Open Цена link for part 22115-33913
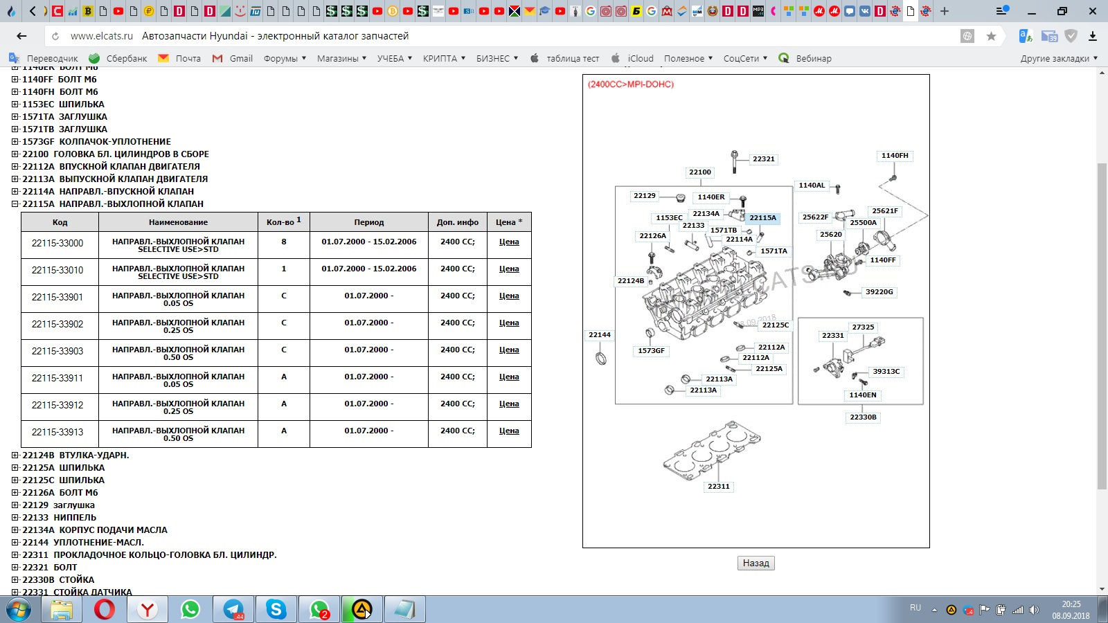Screen dimensions: 1108x623 click(509, 431)
